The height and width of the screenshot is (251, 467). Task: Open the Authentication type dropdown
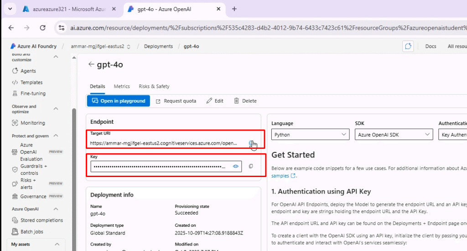pos(452,135)
